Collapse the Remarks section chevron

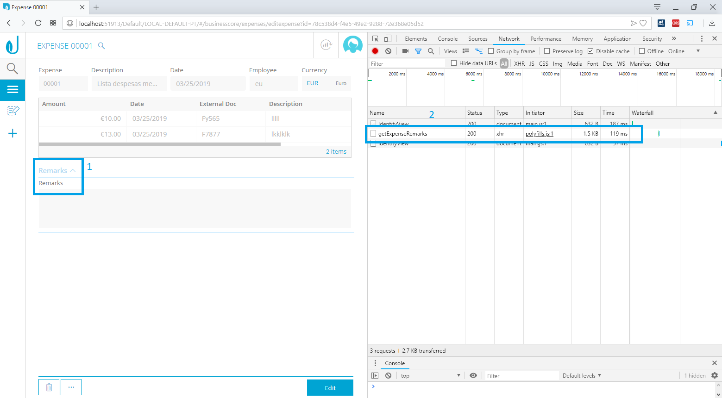73,170
